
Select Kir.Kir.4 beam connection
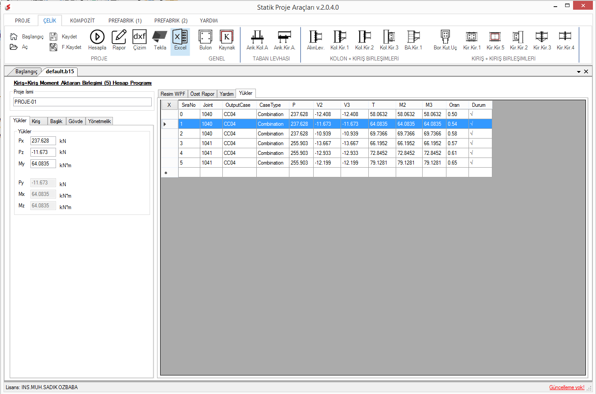tap(566, 40)
